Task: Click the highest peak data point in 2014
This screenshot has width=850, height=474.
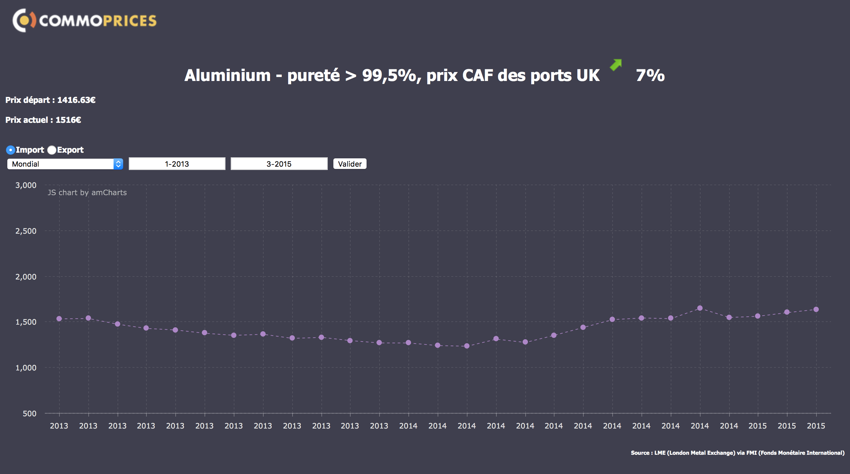Action: (x=700, y=308)
